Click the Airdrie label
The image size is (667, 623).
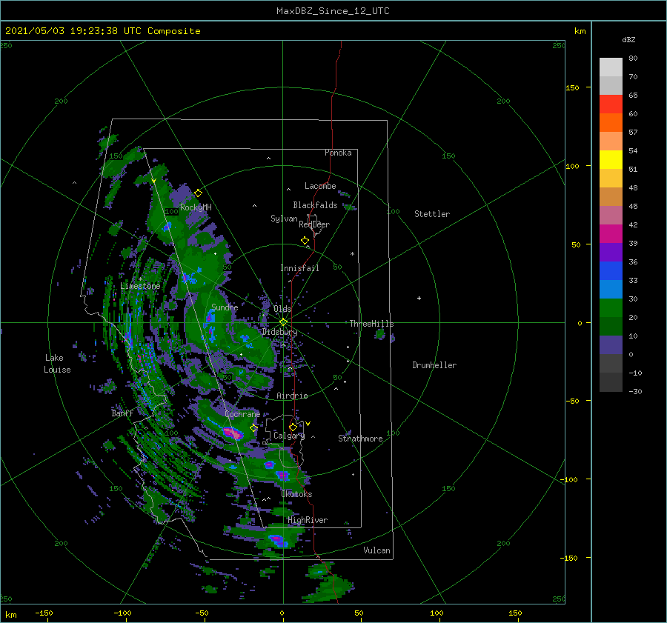click(x=292, y=396)
